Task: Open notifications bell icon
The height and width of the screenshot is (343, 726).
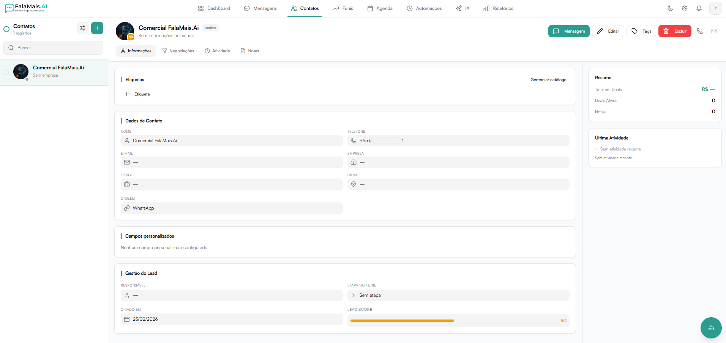Action: 699,8
